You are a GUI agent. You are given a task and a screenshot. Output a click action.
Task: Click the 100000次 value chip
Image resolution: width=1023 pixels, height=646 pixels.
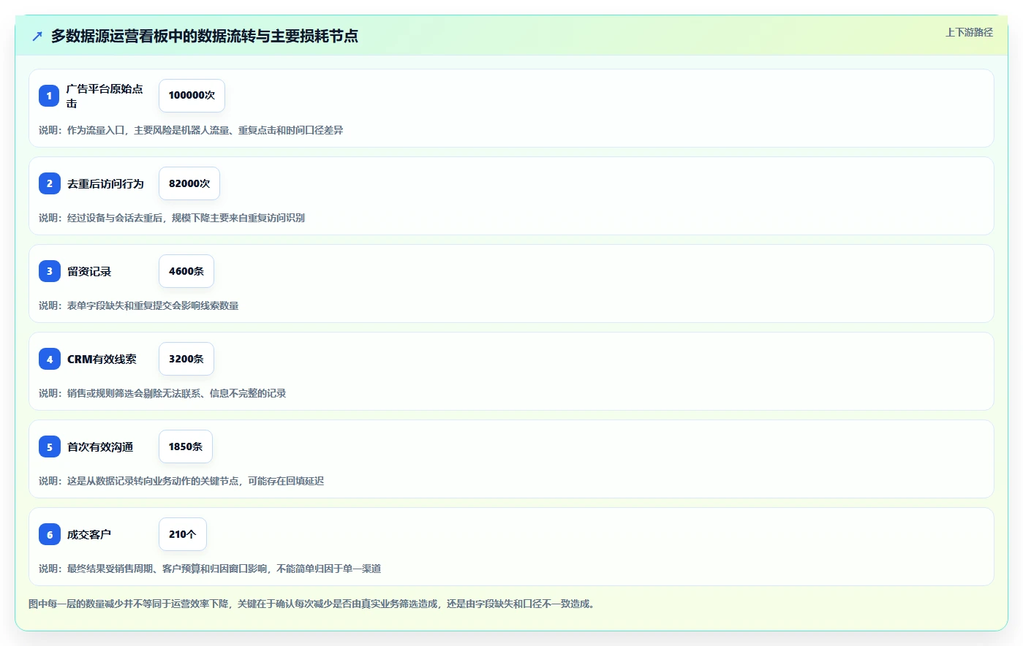click(192, 96)
